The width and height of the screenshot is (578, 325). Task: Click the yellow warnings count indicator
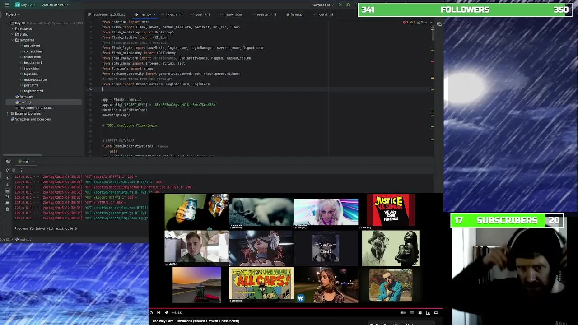tap(412, 22)
